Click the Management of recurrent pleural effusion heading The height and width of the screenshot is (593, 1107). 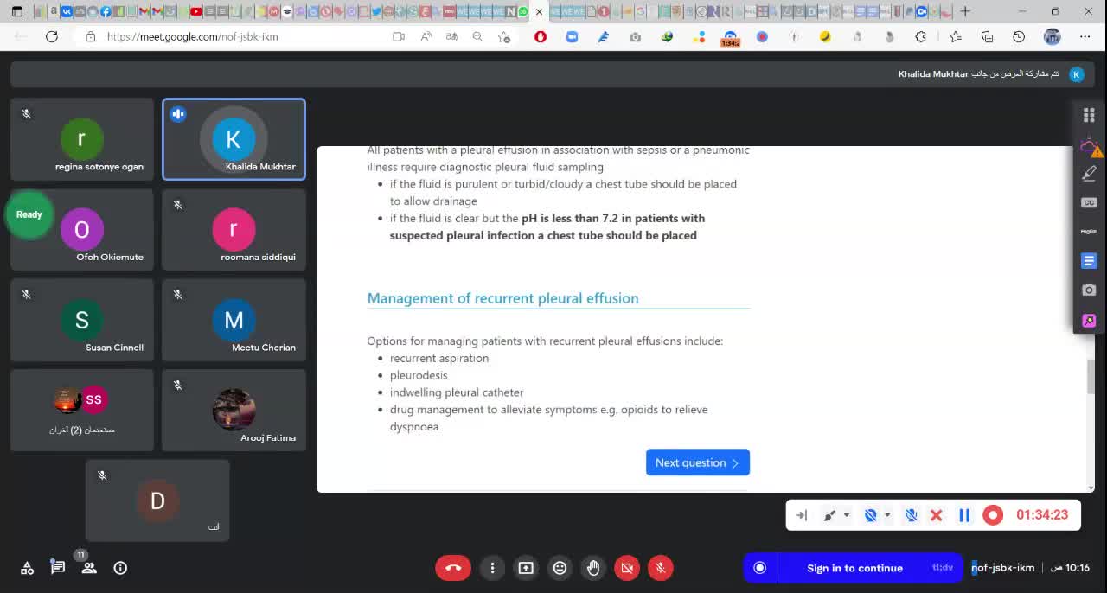502,298
